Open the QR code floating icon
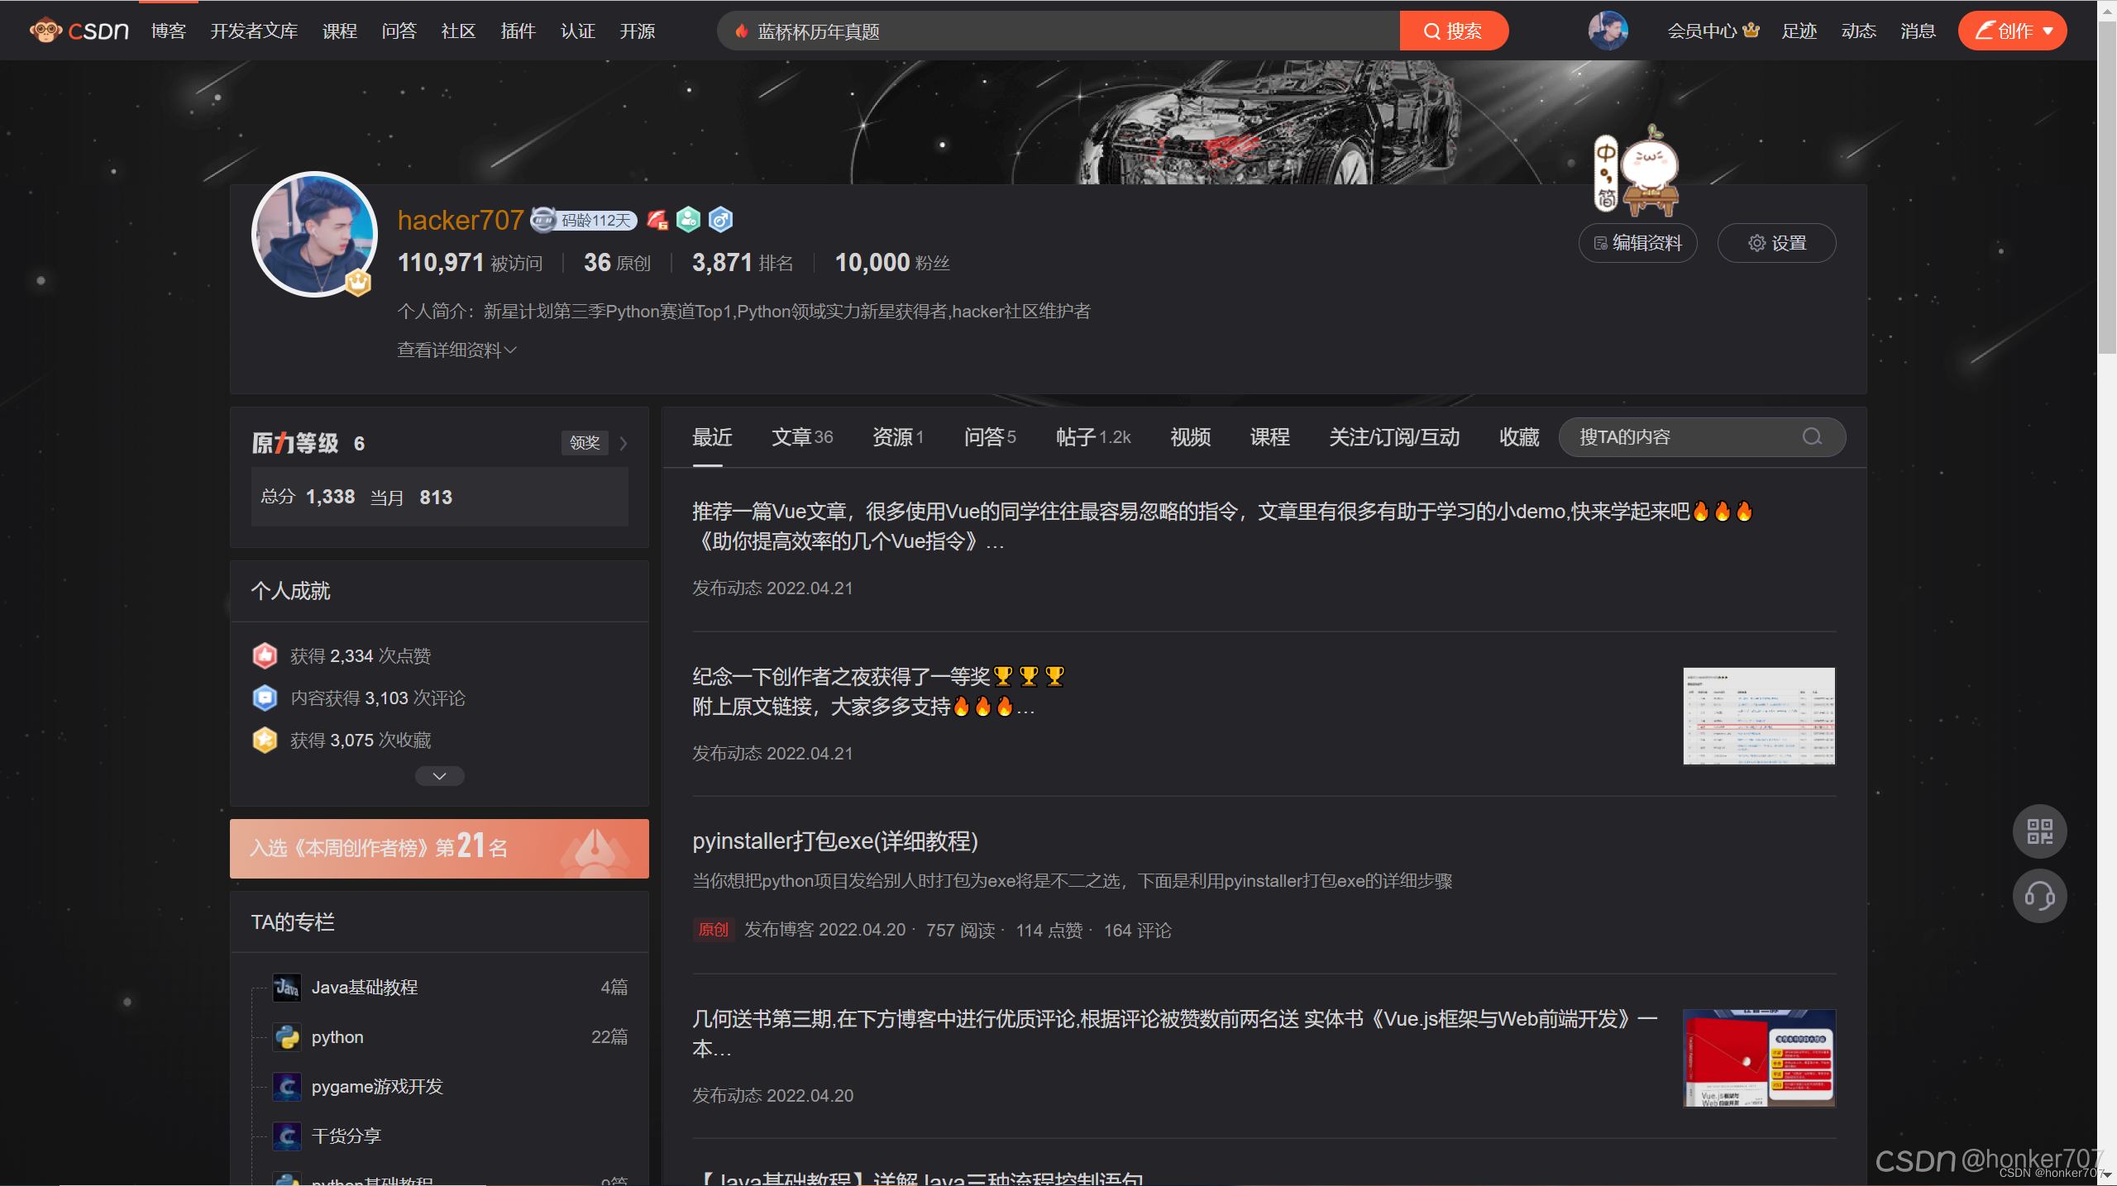This screenshot has width=2117, height=1186. coord(2038,831)
